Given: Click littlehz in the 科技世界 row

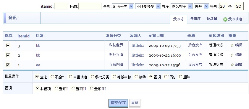Looking at the screenshot, I should point(138,46).
